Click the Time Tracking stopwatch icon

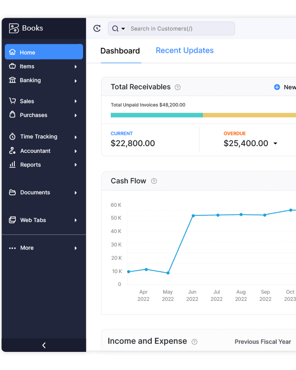pyautogui.click(x=12, y=137)
